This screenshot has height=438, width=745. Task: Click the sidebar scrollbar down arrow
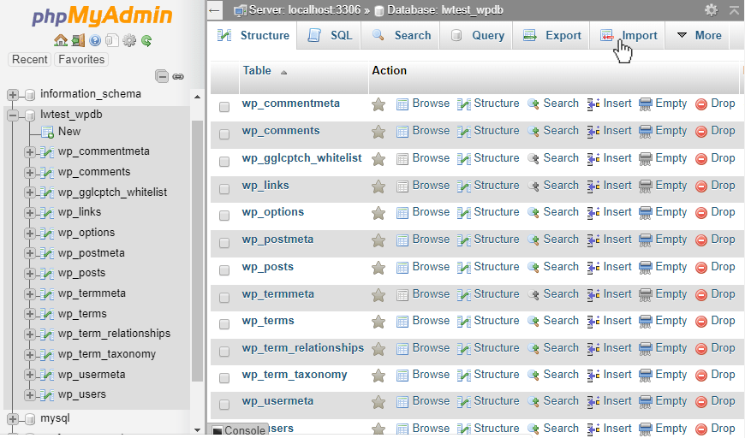[198, 430]
